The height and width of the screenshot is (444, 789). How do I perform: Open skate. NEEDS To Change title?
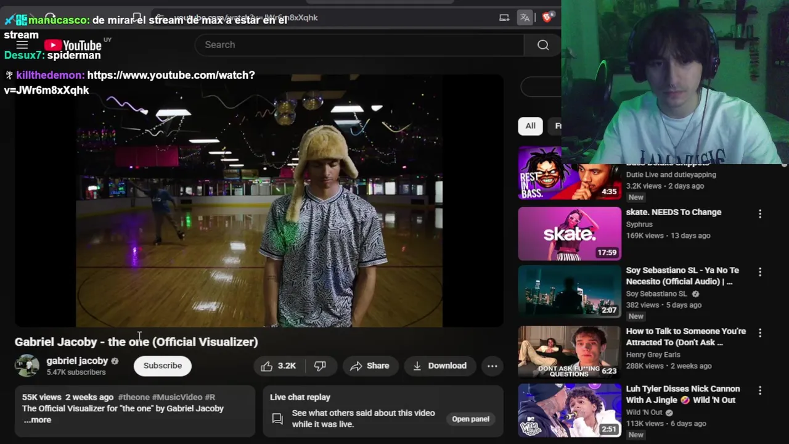click(674, 212)
